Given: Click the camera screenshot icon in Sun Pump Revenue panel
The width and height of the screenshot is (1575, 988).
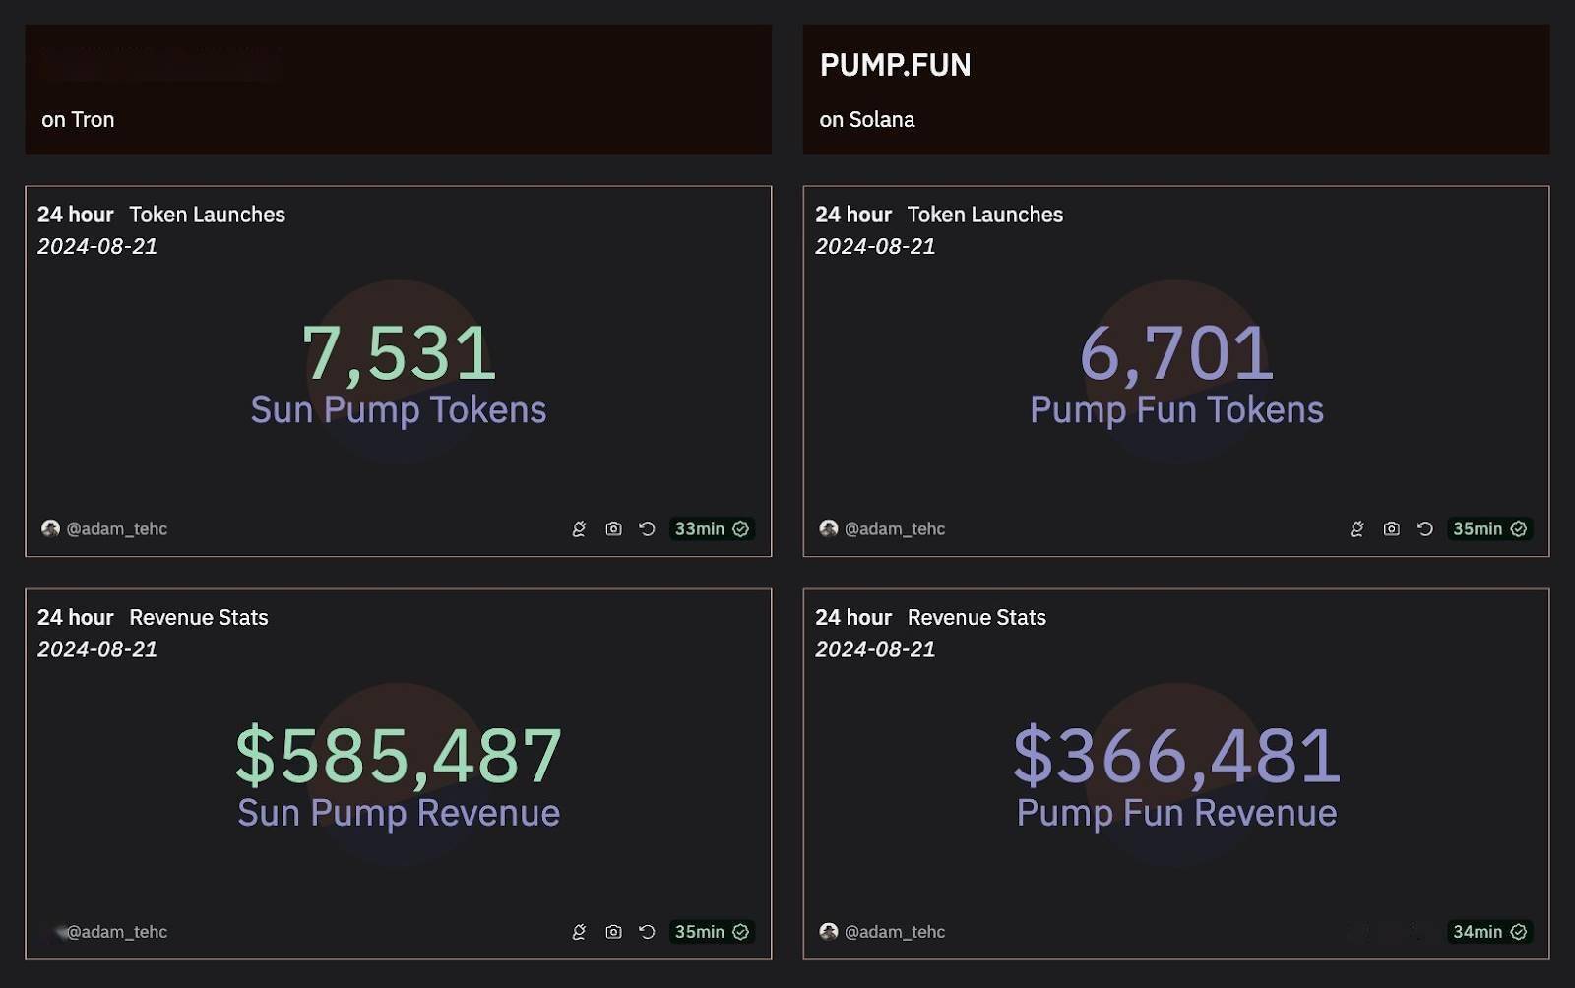Looking at the screenshot, I should [x=613, y=932].
